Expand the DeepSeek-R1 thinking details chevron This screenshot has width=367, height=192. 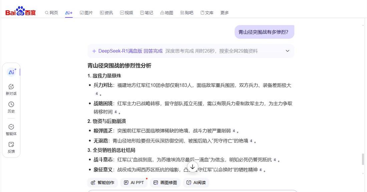point(287,51)
